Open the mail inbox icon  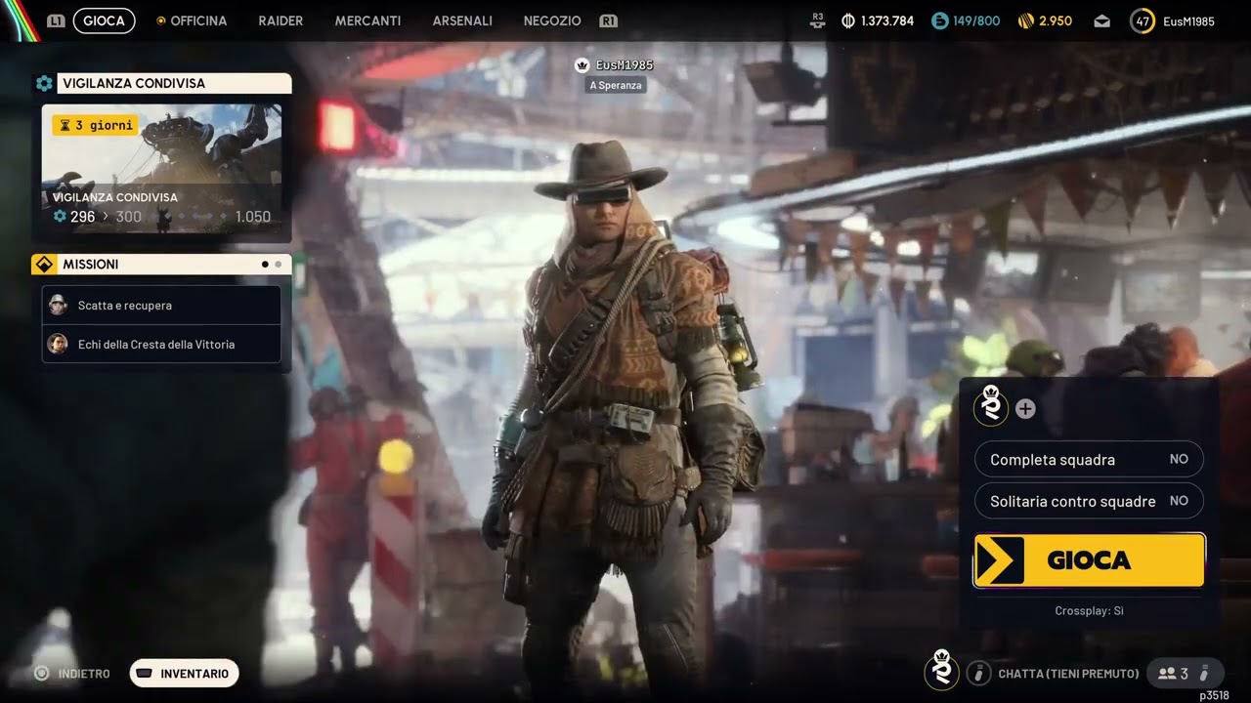pyautogui.click(x=1102, y=21)
